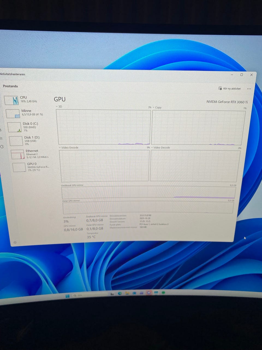
Task: Click the GPU title heading
Action: (59, 99)
